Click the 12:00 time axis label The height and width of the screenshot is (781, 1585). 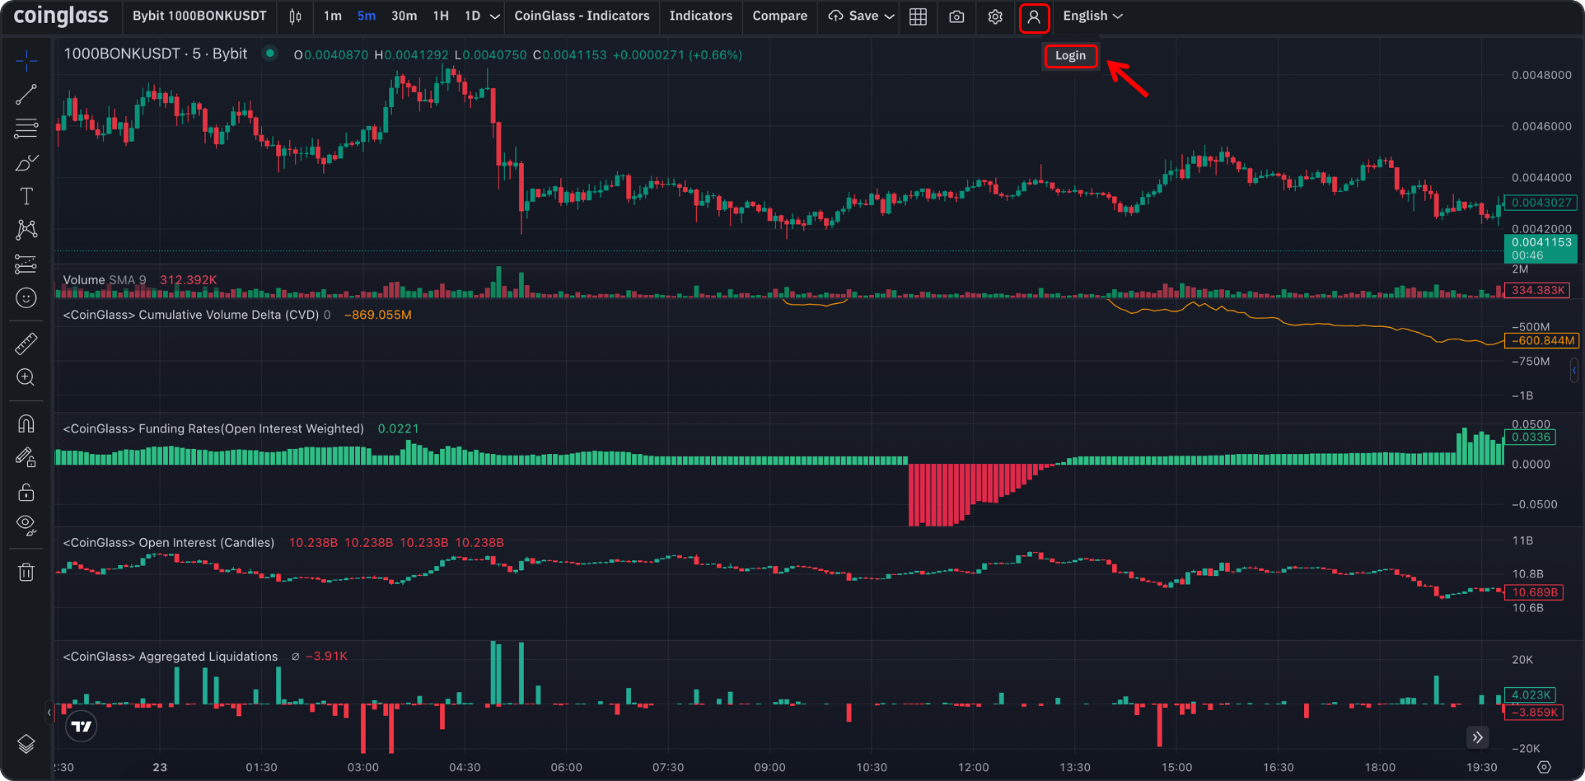(x=973, y=767)
